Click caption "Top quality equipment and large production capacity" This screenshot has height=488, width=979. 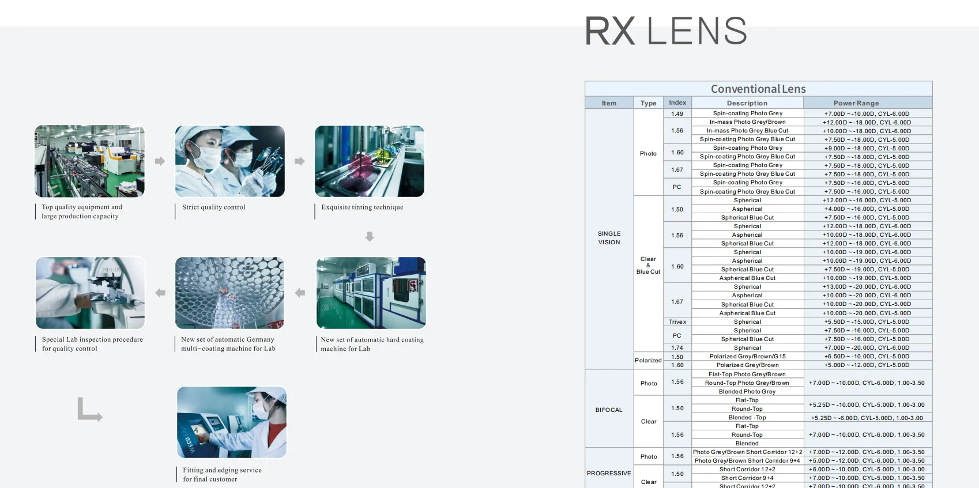tap(82, 211)
